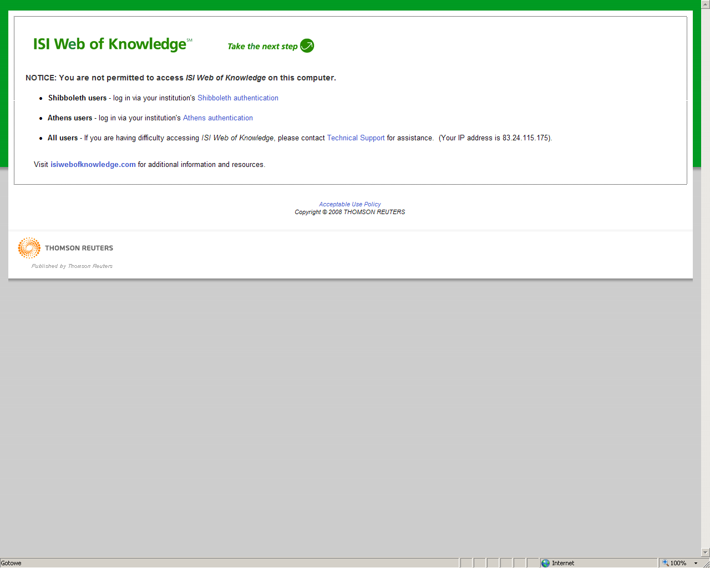Click the Published by Thomson Reuters text
The image size is (710, 568).
pyautogui.click(x=72, y=266)
